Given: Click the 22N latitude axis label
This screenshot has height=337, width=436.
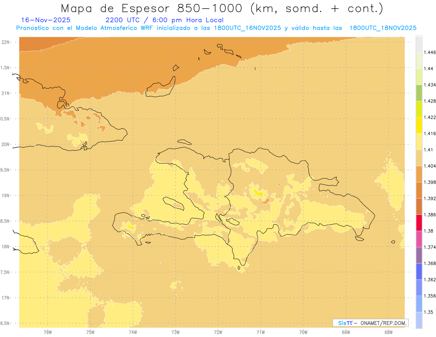Looking at the screenshot, I should [x=5, y=42].
